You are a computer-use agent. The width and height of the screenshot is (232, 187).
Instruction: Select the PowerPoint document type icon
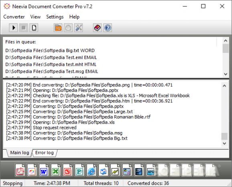[x=67, y=170]
